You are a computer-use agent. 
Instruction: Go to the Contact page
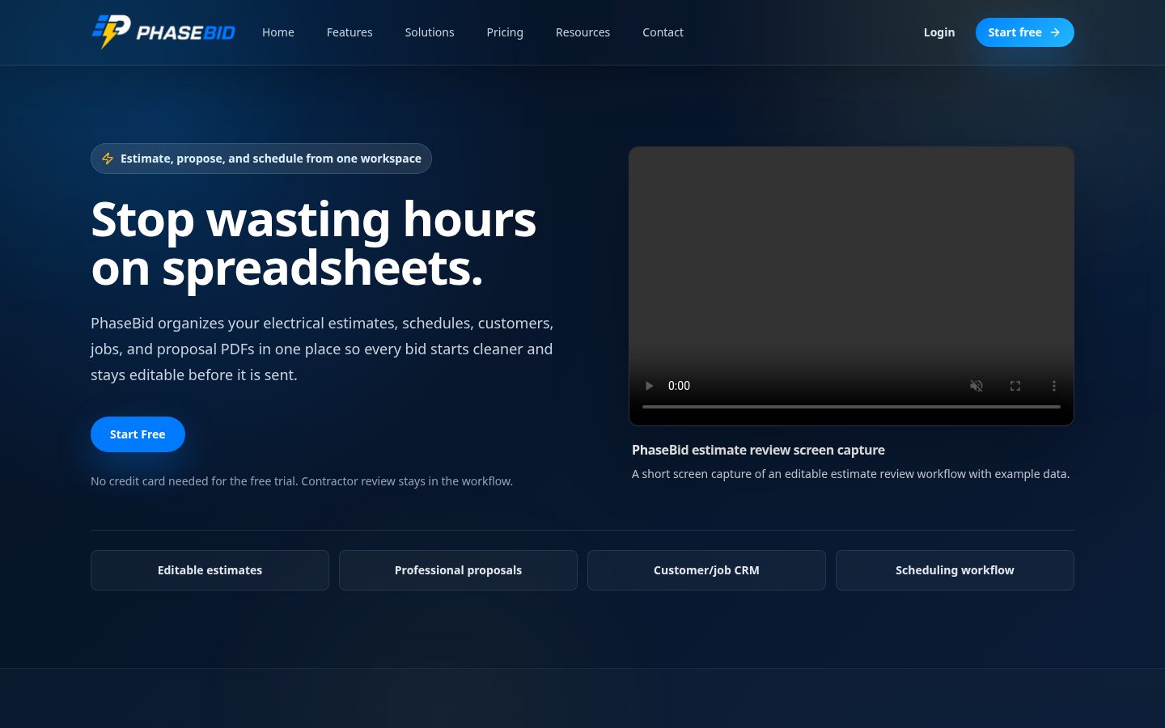663,32
